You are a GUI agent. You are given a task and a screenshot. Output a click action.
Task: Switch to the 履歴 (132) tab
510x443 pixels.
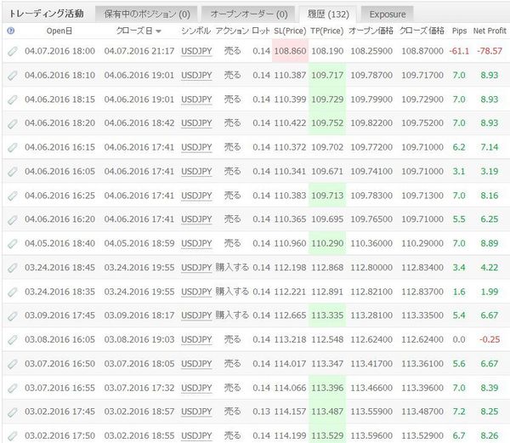point(328,14)
